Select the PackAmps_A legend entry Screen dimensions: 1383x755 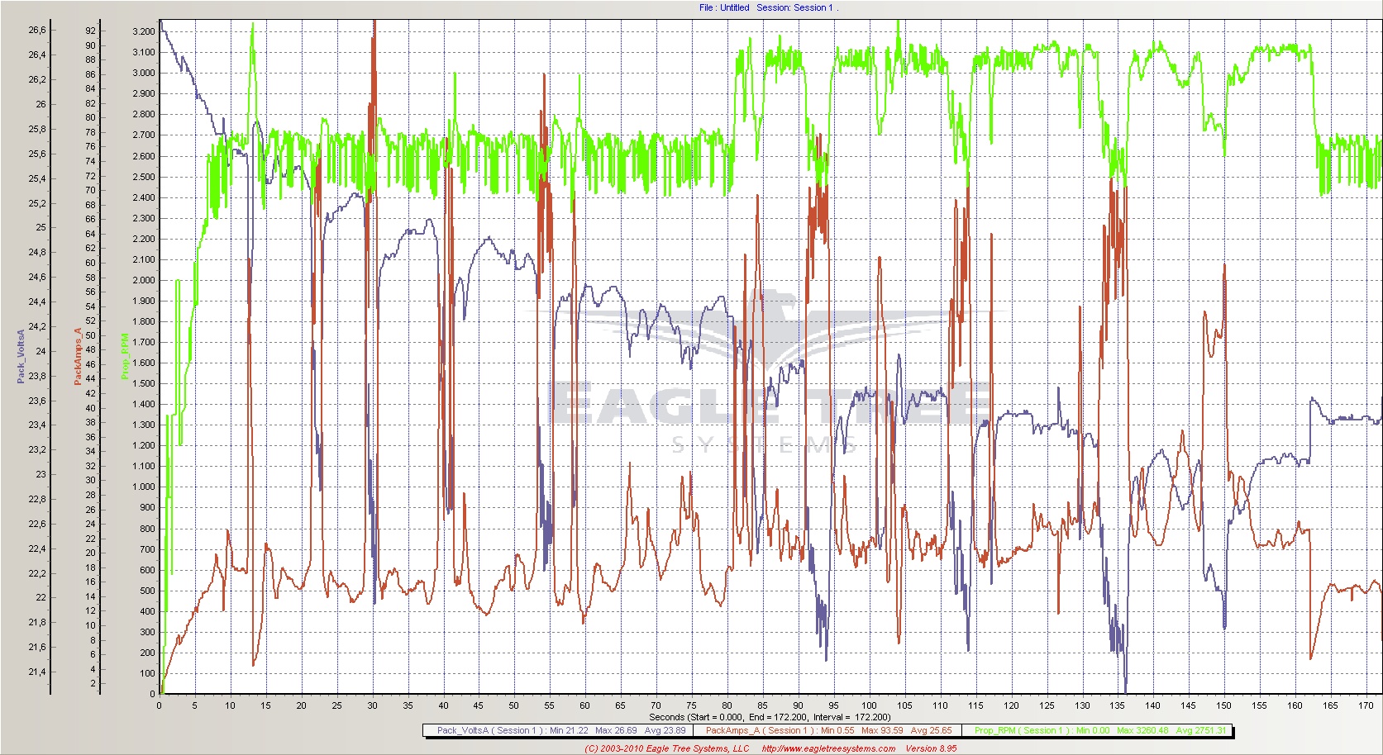pos(828,730)
